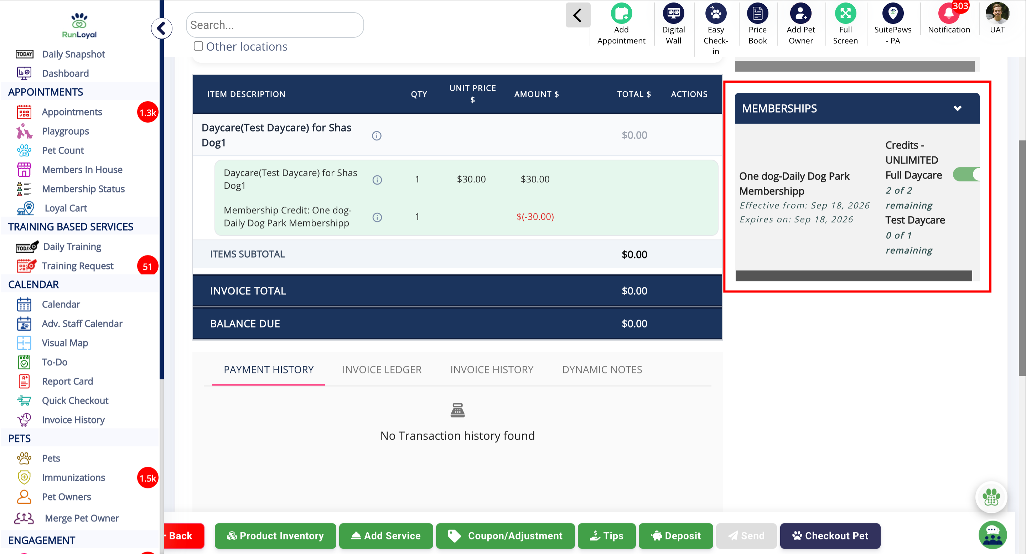Click info icon on Daycare header row
The height and width of the screenshot is (554, 1026).
point(377,136)
